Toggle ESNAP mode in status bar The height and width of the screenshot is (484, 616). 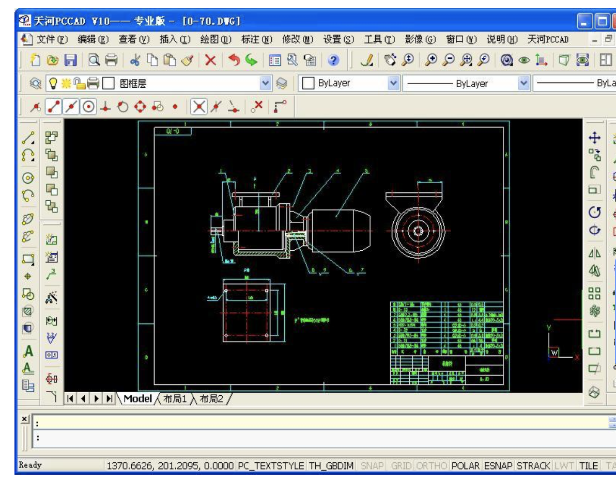click(499, 465)
